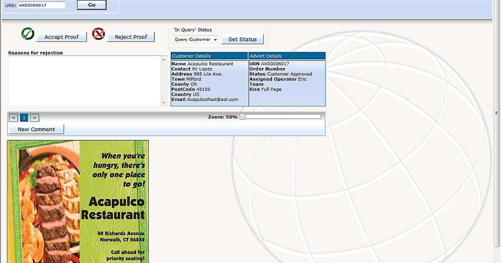The width and height of the screenshot is (501, 263).
Task: Go to previous page with the < button
Action: (x=13, y=118)
